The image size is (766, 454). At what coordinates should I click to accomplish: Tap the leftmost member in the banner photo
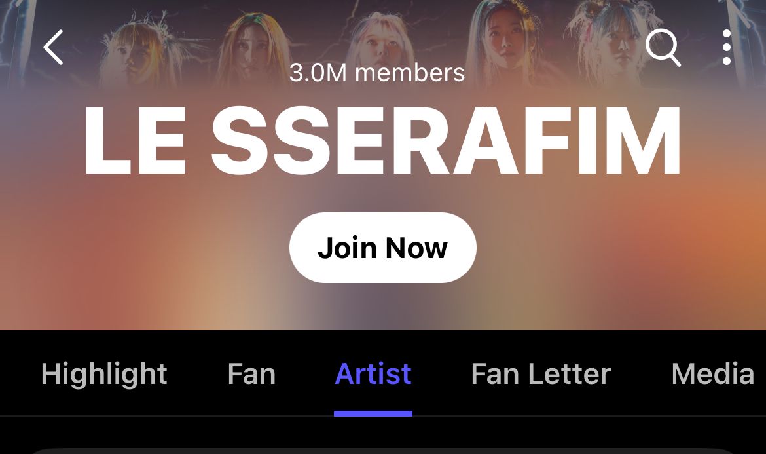[x=133, y=55]
